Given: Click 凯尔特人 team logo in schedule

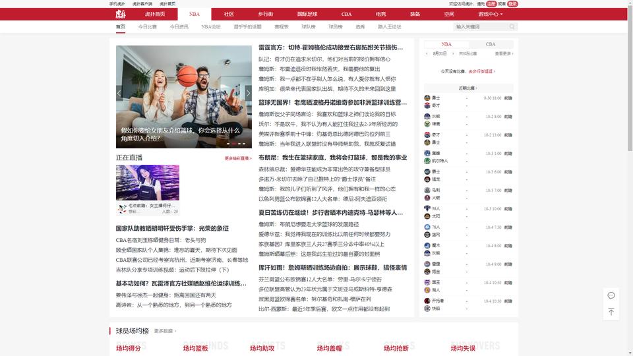Looking at the screenshot, I should click(427, 161).
